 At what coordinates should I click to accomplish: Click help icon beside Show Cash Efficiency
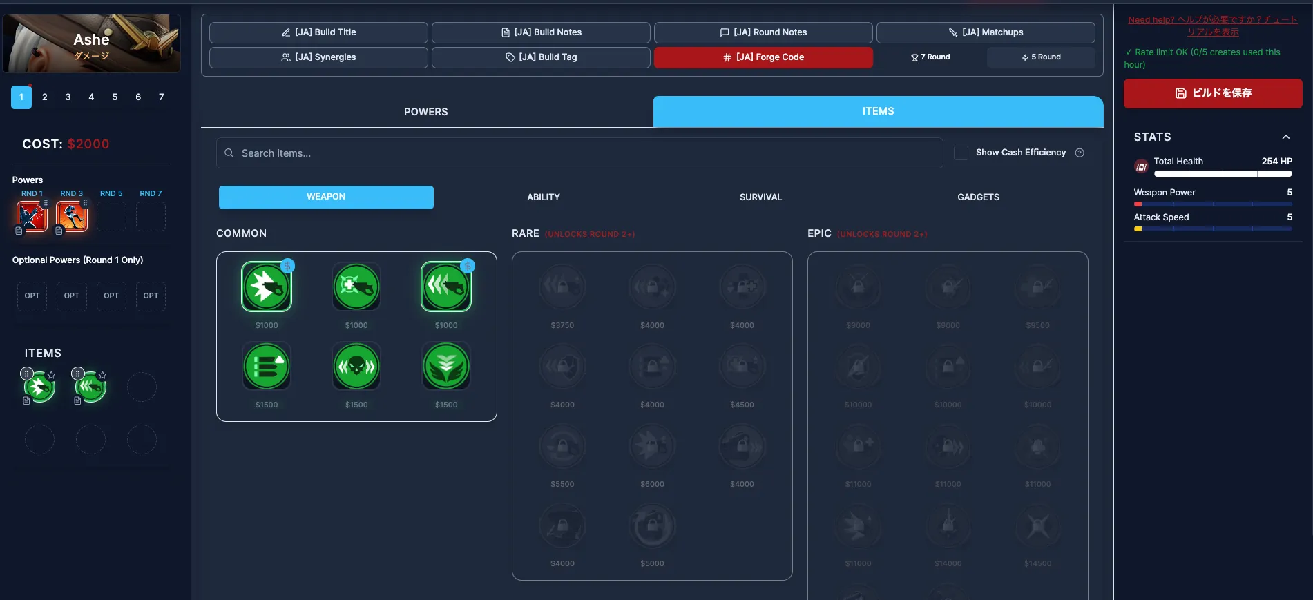click(x=1080, y=153)
